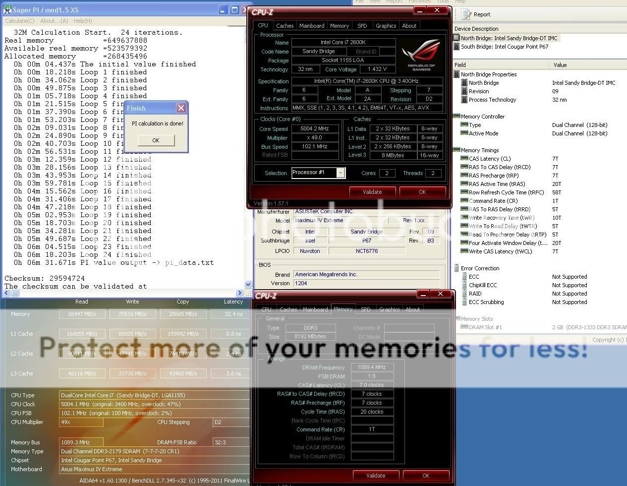Click Validate in the upper CPU-Z window
This screenshot has width=627, height=486.
coord(372,192)
